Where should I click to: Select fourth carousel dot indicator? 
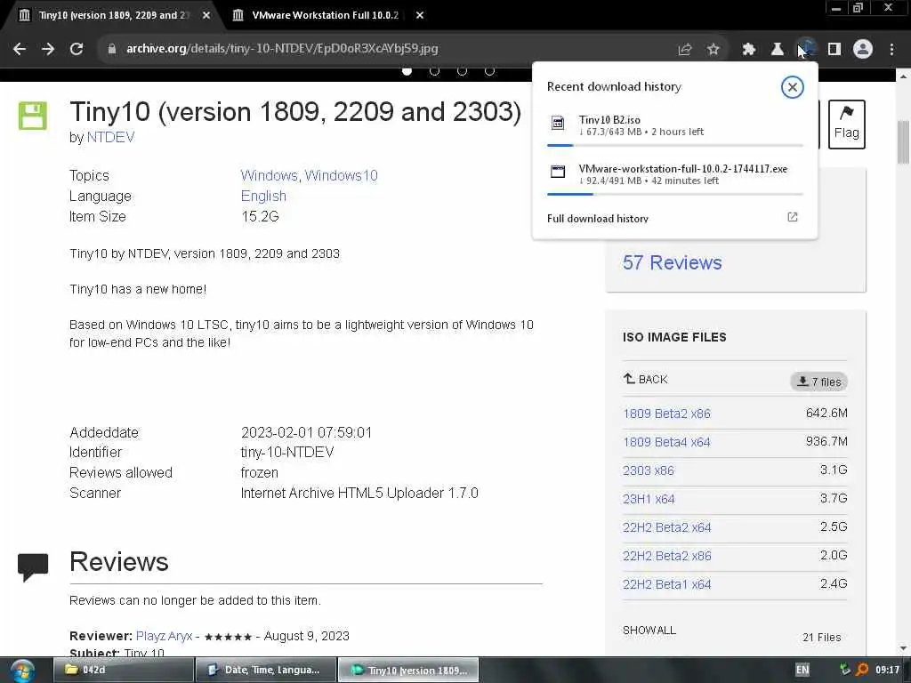pos(490,71)
